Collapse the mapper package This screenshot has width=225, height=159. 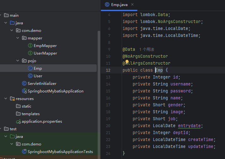coord(18,38)
